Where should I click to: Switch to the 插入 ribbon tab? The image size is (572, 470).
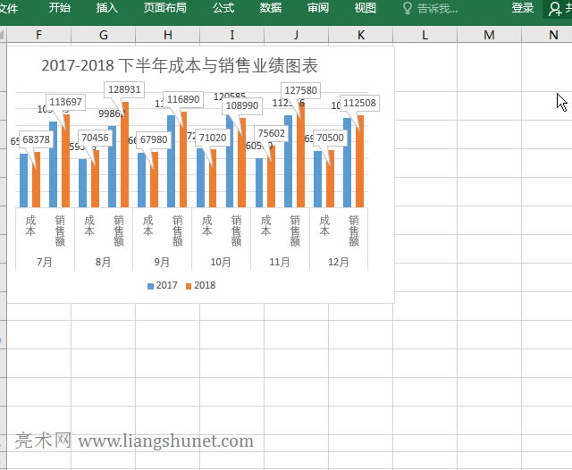(106, 8)
